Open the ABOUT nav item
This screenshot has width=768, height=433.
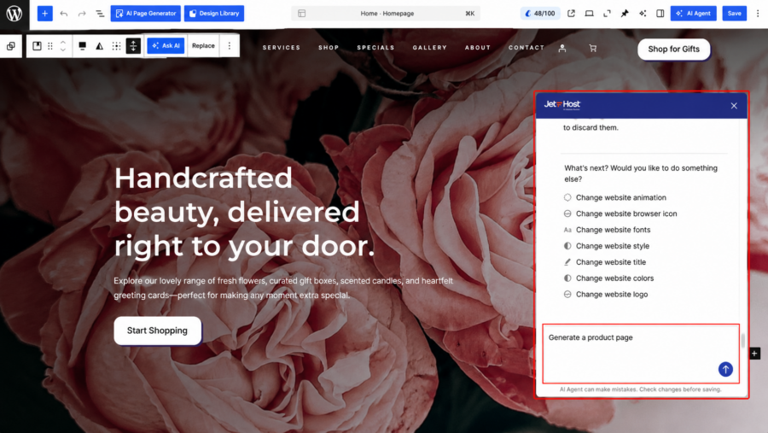point(478,48)
